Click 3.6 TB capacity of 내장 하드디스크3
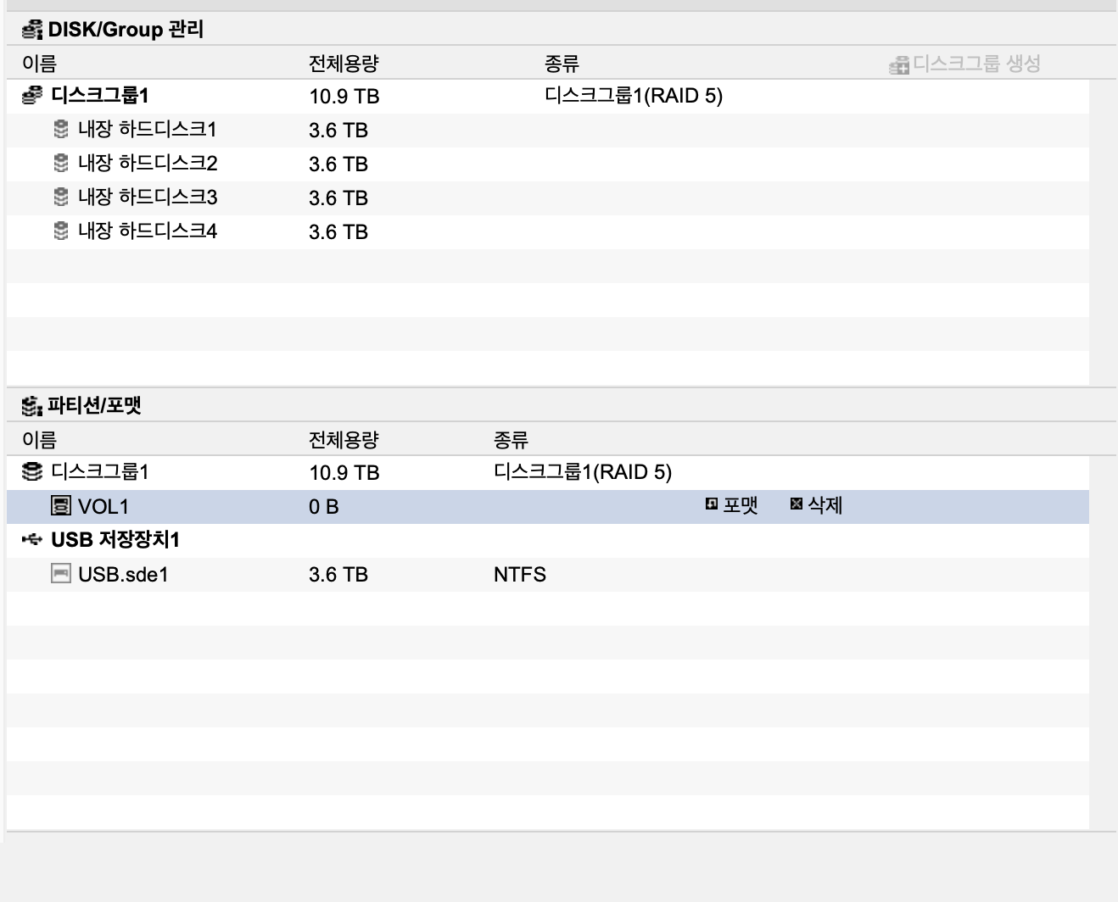This screenshot has height=902, width=1118. tap(338, 198)
